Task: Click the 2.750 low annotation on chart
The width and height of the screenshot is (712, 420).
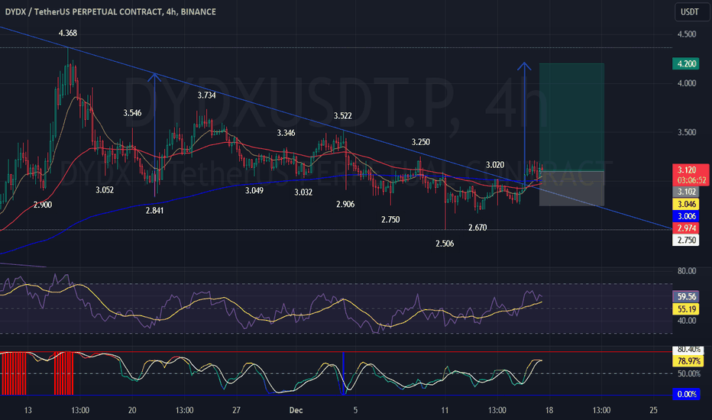Action: [390, 220]
